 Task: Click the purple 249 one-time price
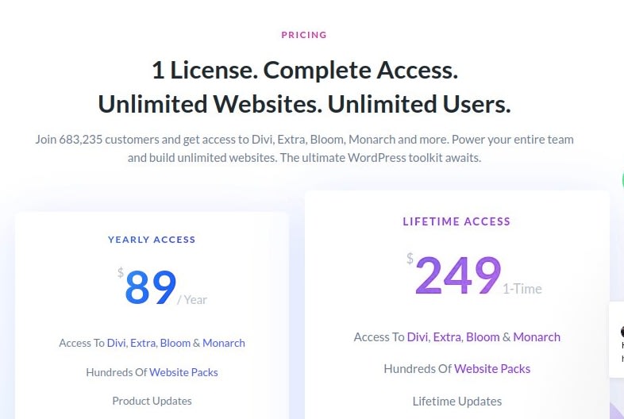457,275
